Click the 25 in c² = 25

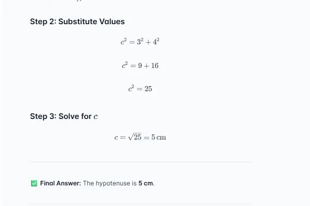click(148, 89)
